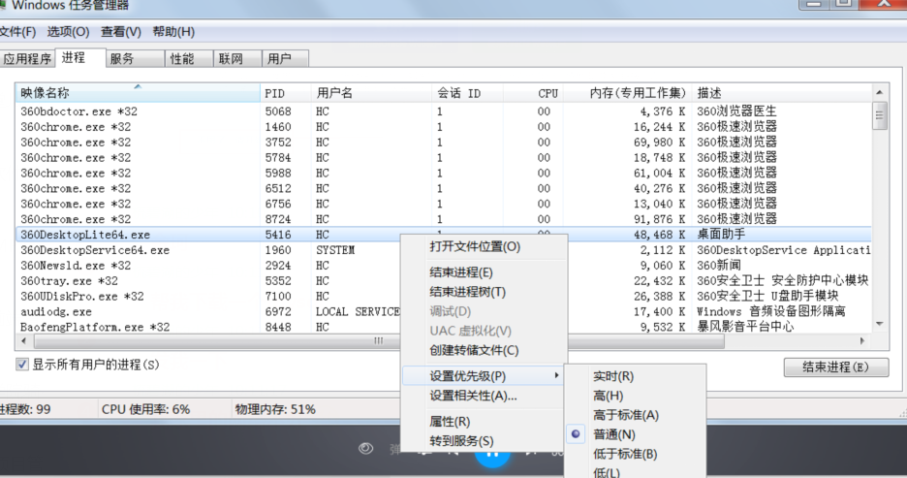Click CPU 使用率: 6% in status bar

[x=145, y=409]
